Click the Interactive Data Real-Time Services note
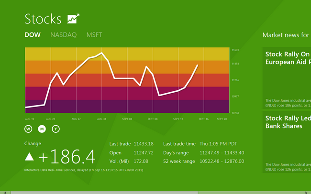Viewport: 311px width, 194px height. 84,170
